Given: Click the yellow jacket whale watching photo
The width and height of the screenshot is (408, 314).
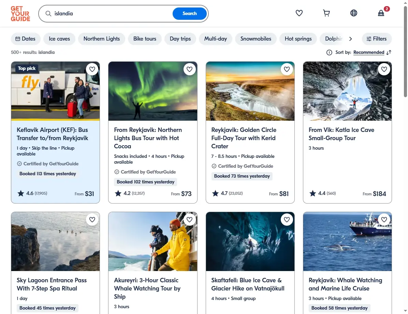Looking at the screenshot, I should pyautogui.click(x=153, y=241).
